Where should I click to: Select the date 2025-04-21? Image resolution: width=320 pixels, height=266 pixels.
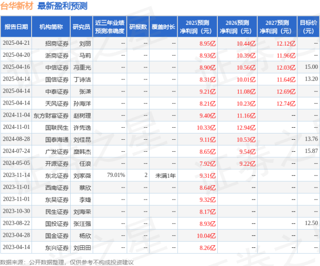(16, 43)
